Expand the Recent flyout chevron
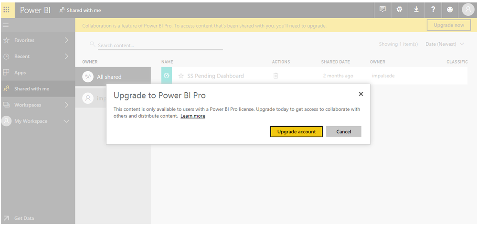This screenshot has height=228, width=477. pyautogui.click(x=67, y=56)
